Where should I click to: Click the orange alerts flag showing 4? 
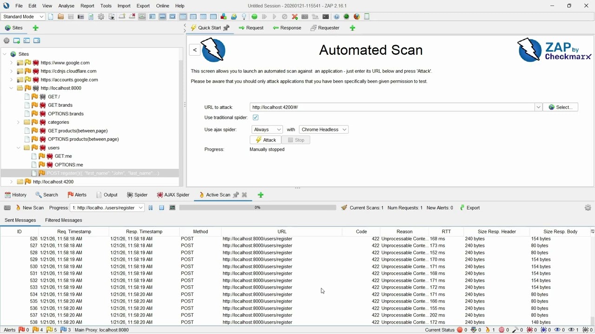pos(35,330)
